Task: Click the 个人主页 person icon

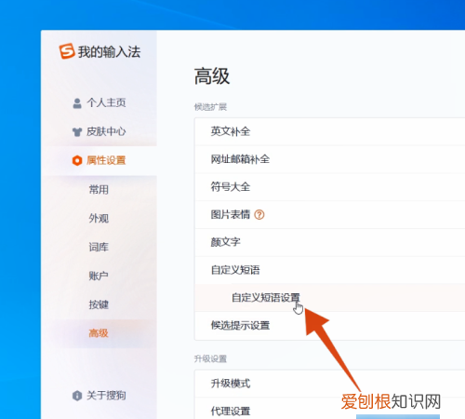Action: tap(77, 103)
